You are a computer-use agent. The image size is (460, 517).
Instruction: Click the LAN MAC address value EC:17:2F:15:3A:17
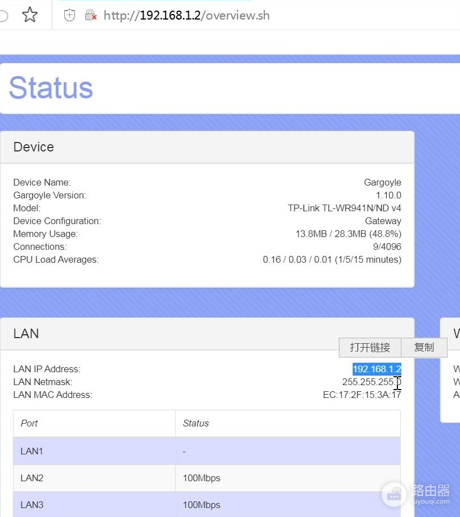(358, 395)
